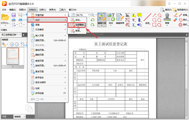189x120 pixels.
Task: Switch to the 书签 bottom tab
Action: (5, 117)
